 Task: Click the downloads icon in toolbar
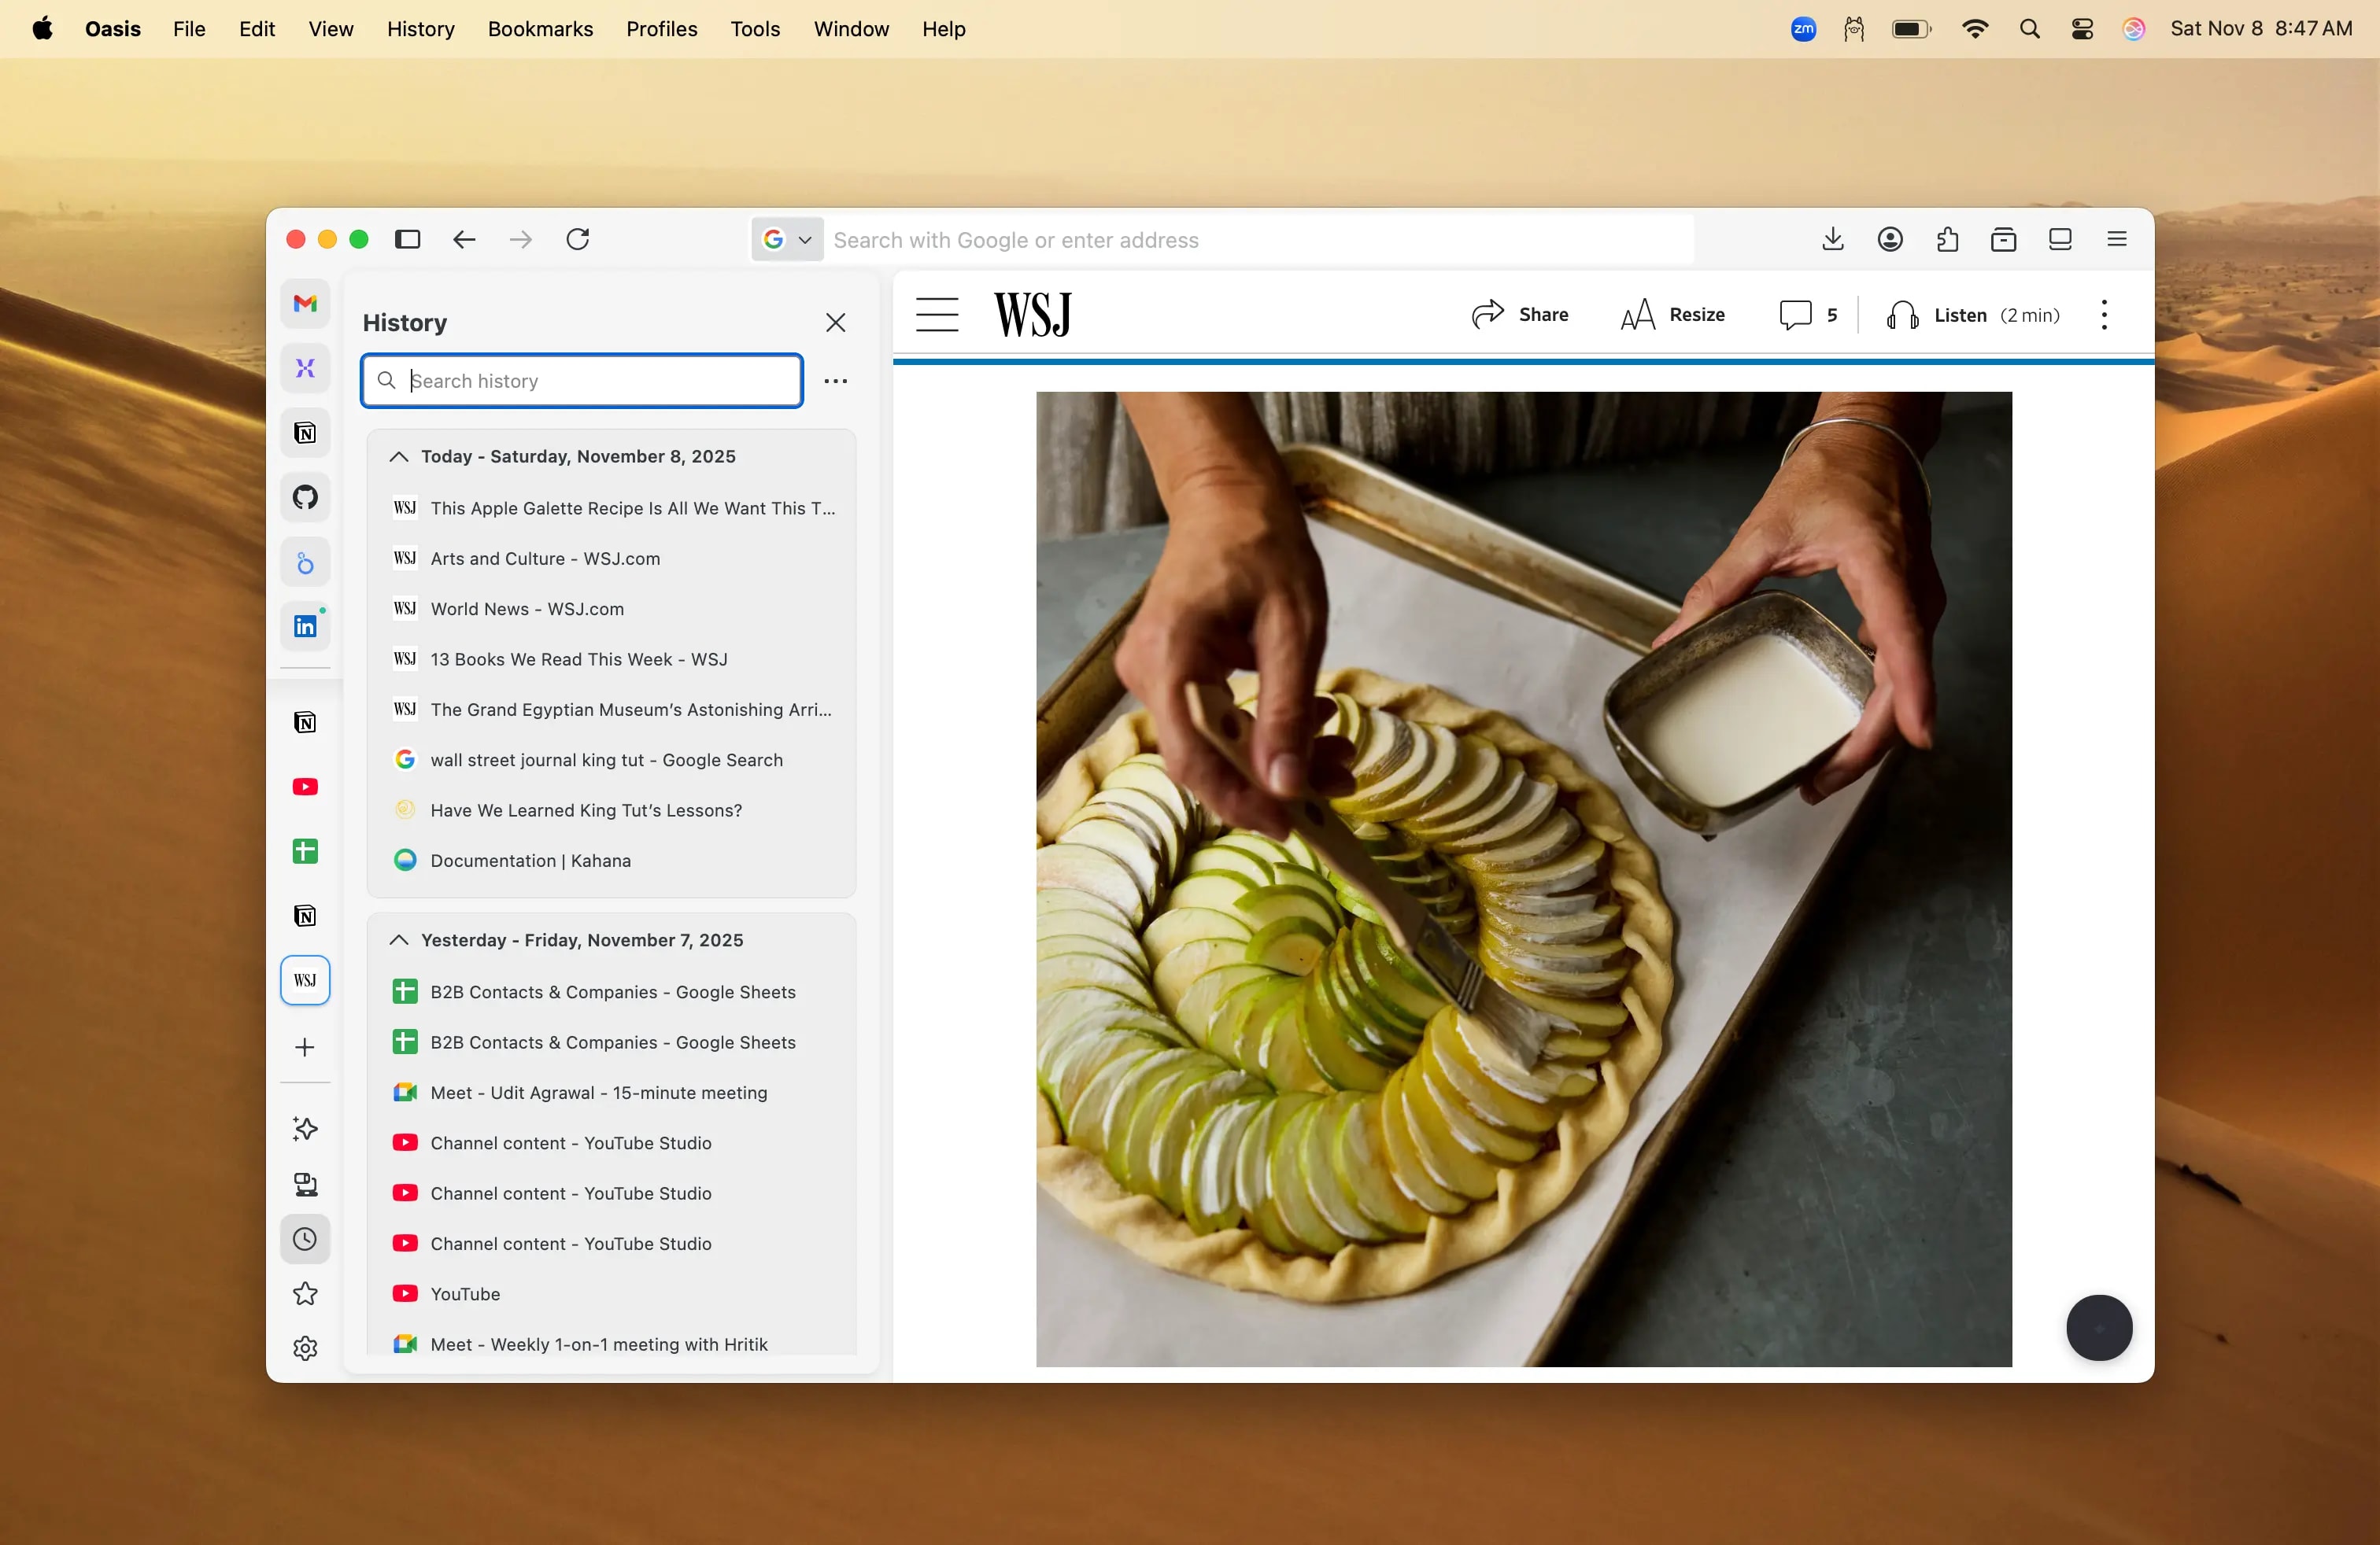pos(1832,239)
